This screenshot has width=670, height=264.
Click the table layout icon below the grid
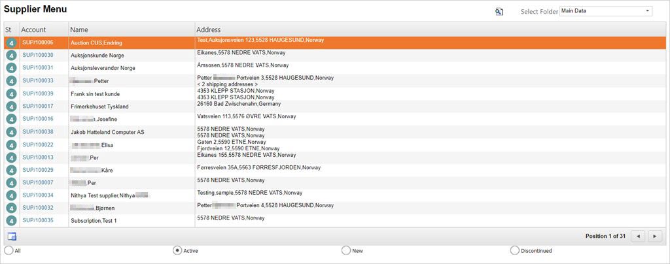pyautogui.click(x=12, y=236)
